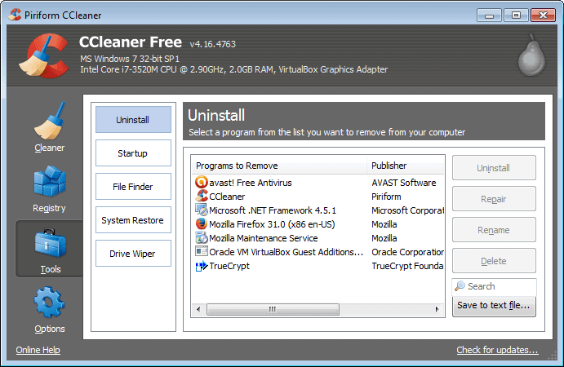The image size is (564, 367).
Task: Select the TrueCrypt program entry
Action: coord(229,266)
